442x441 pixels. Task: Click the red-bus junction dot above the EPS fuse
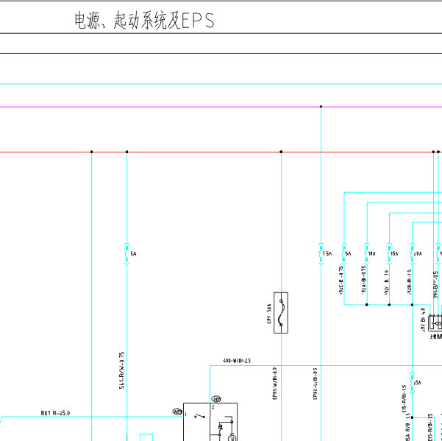click(281, 152)
